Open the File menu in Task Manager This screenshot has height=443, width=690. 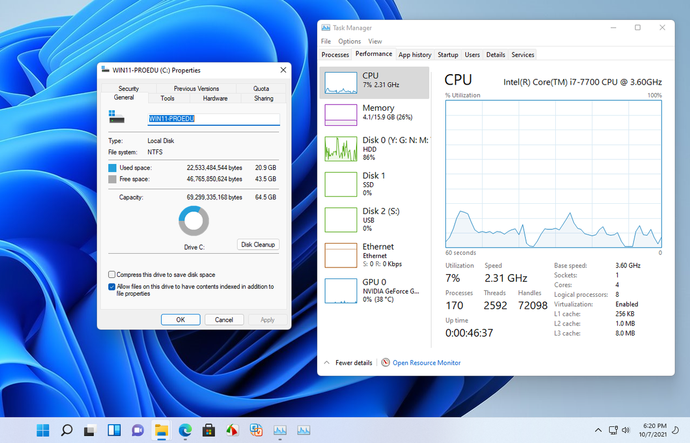pos(326,42)
